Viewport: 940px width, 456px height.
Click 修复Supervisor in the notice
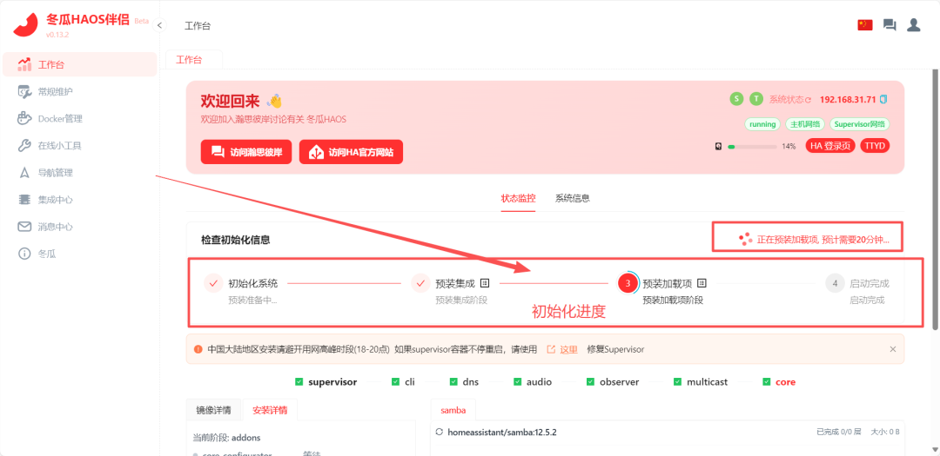coord(615,349)
